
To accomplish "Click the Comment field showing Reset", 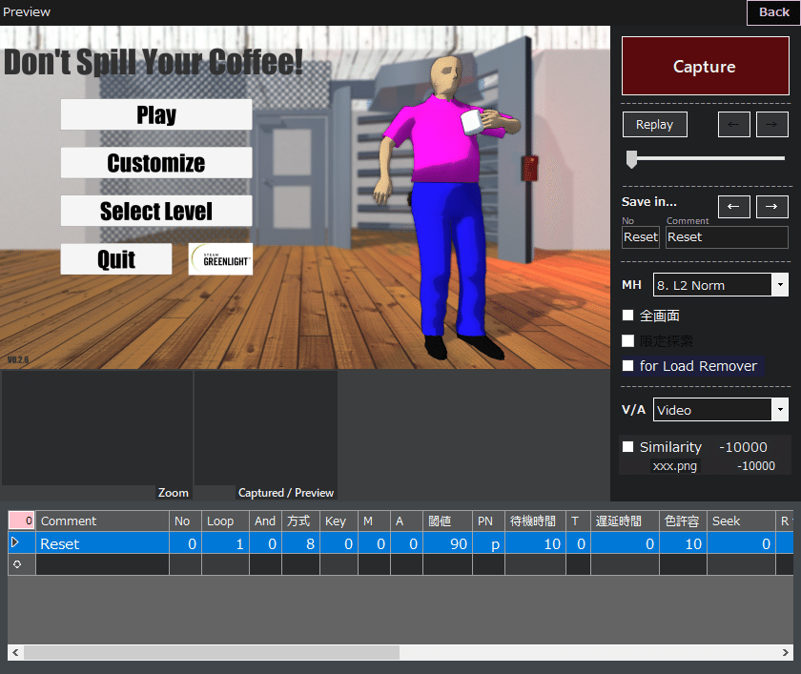I will click(x=727, y=237).
